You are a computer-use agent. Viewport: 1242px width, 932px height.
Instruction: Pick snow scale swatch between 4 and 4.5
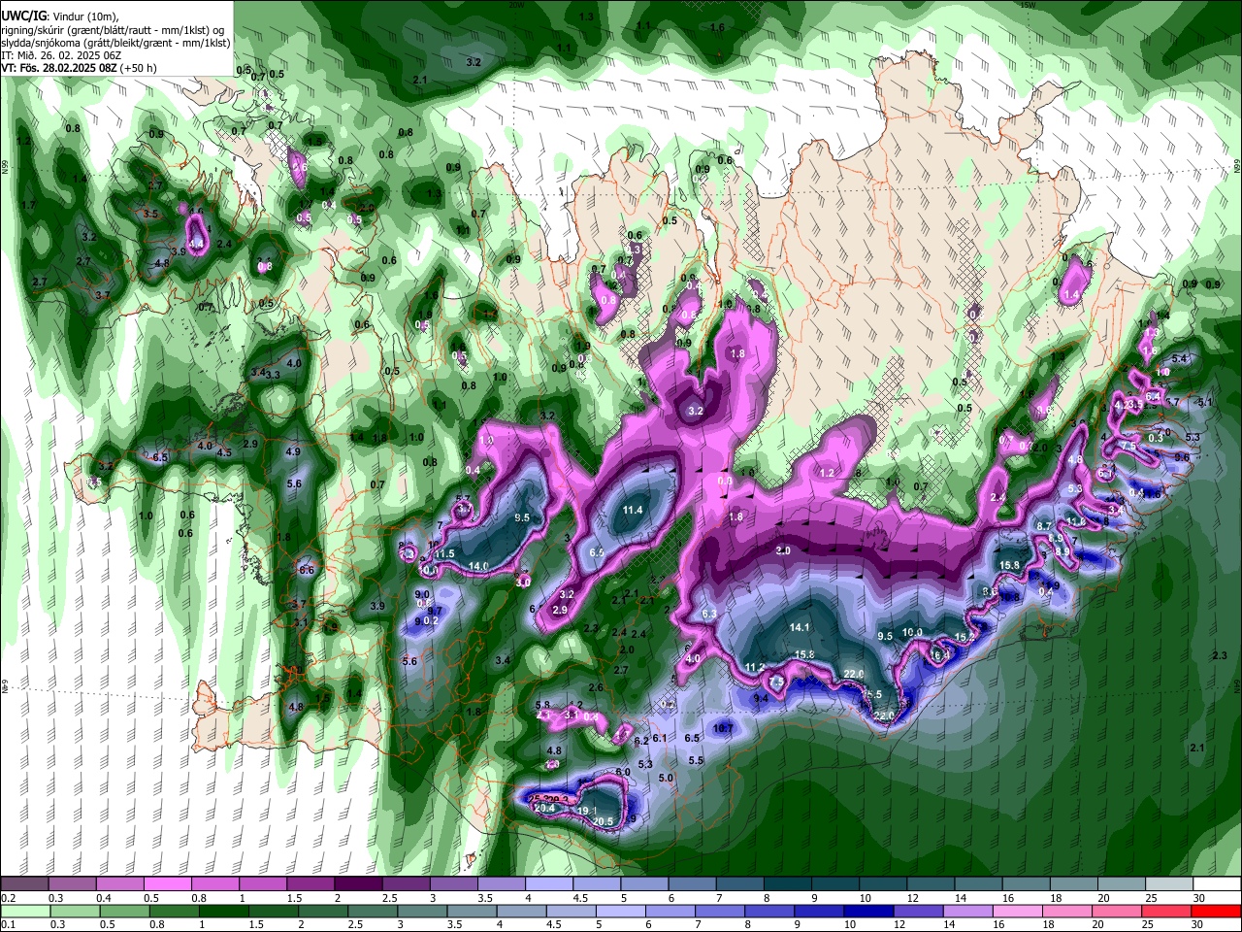(549, 884)
